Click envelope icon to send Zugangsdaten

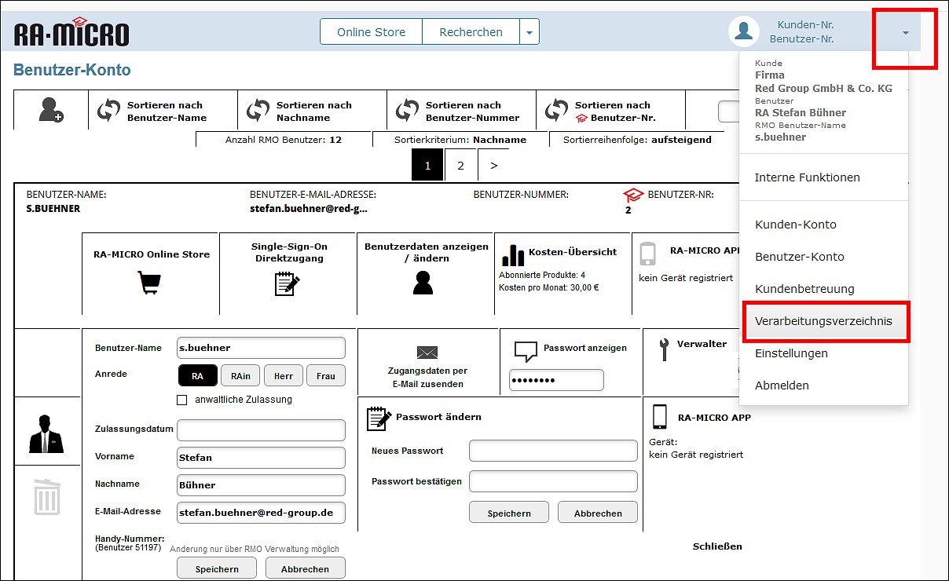(427, 353)
